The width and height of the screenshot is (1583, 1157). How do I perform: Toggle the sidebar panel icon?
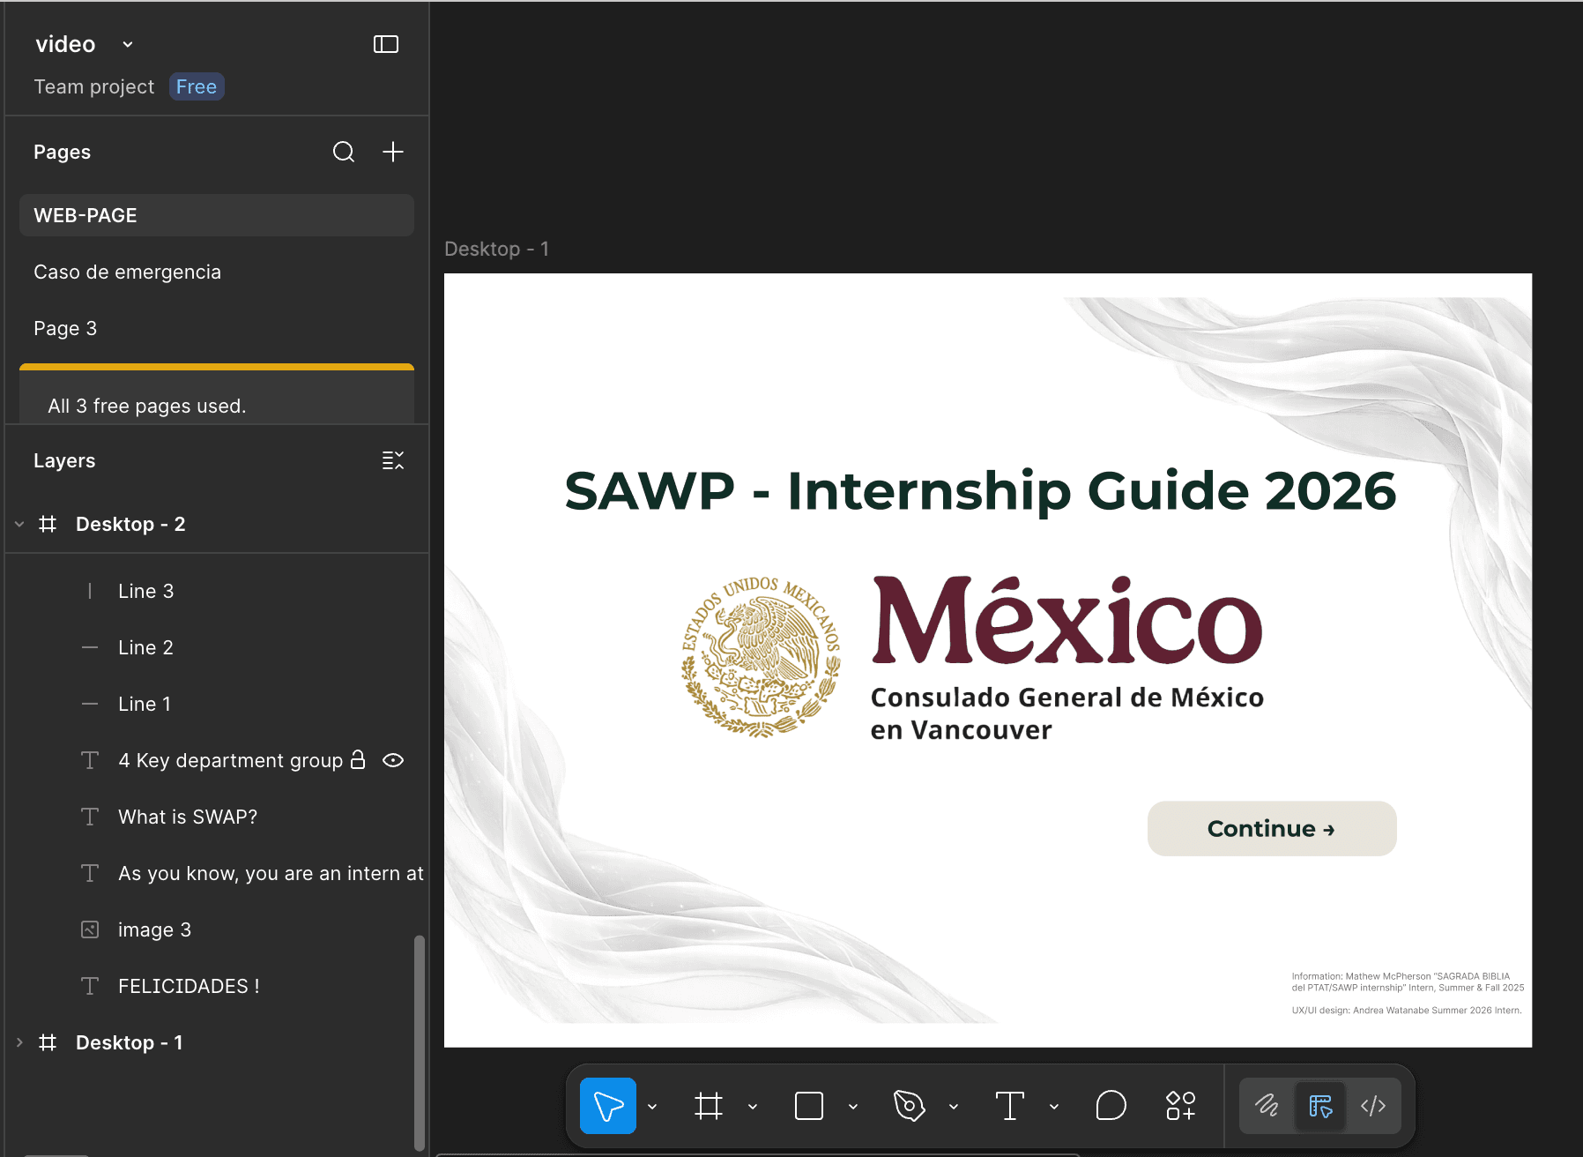coord(386,44)
